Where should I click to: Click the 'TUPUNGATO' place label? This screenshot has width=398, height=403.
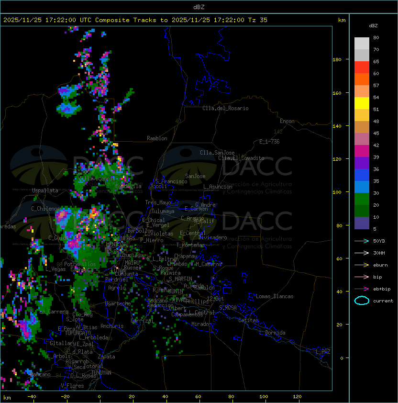pos(78,333)
